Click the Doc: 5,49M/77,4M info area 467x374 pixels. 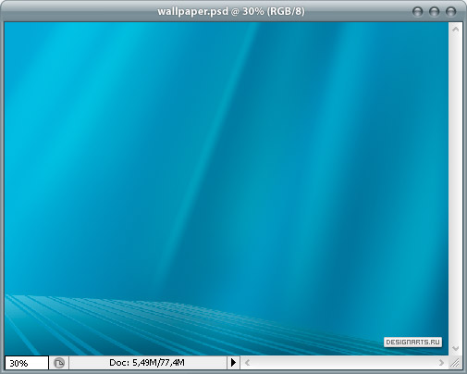click(x=148, y=363)
